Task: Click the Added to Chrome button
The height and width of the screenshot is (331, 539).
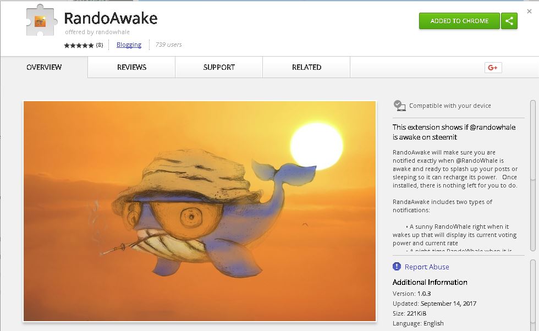Action: [459, 21]
